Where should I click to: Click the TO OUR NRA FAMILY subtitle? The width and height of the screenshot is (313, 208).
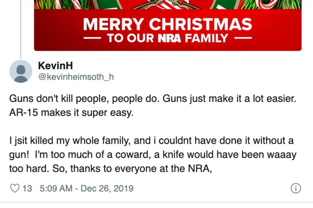point(167,39)
